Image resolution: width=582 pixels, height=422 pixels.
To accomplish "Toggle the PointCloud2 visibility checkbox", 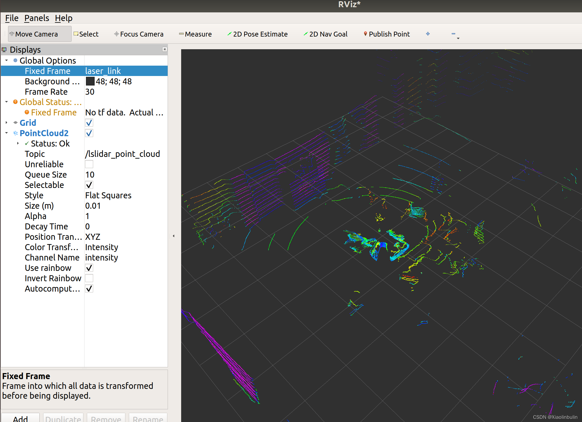I will (x=89, y=133).
